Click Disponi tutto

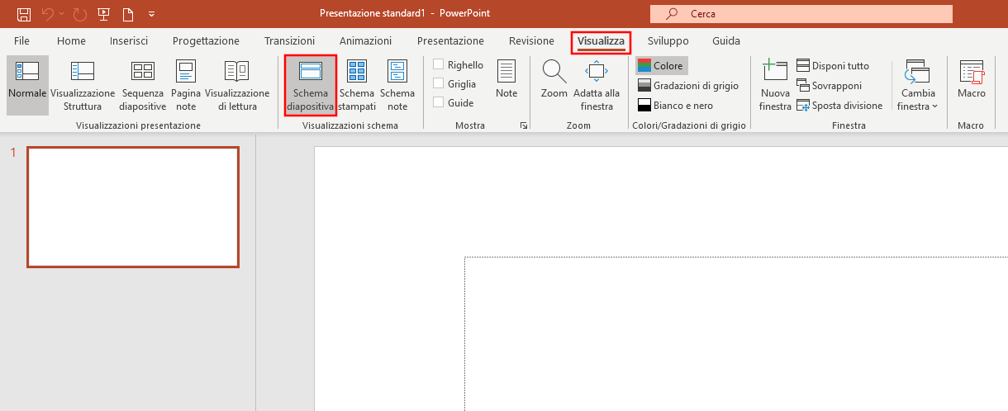coord(833,65)
